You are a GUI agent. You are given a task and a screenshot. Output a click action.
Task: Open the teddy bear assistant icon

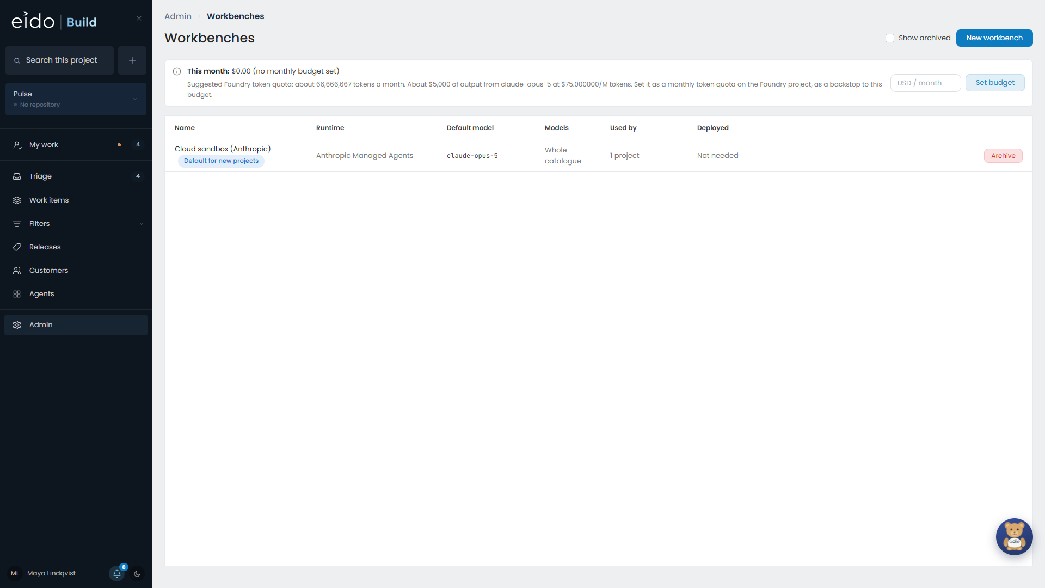tap(1014, 537)
